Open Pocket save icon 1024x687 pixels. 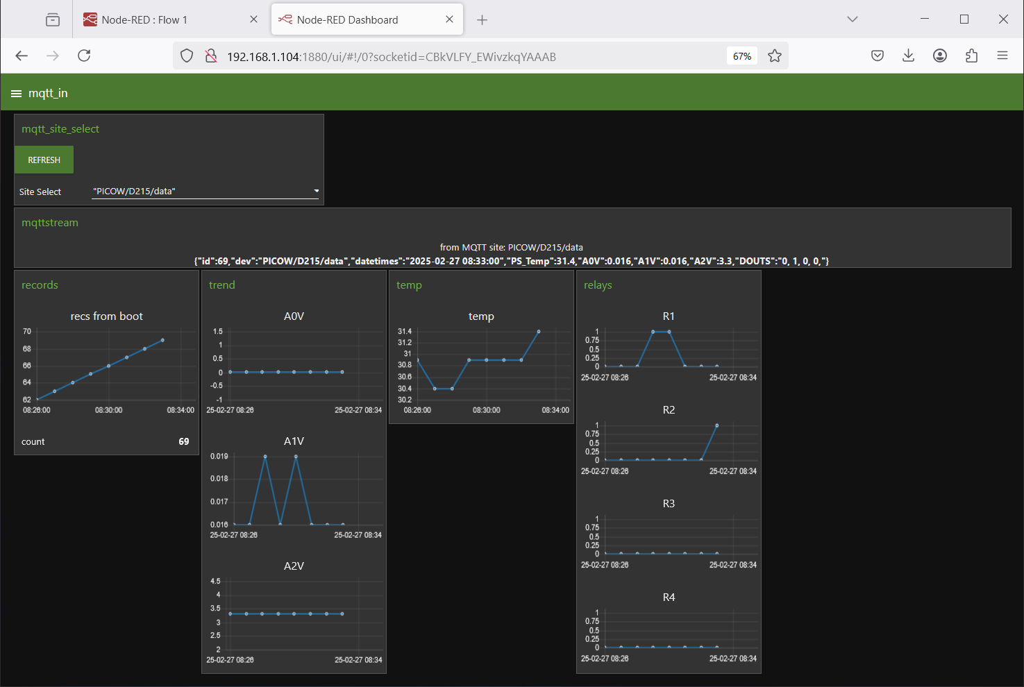pos(878,56)
